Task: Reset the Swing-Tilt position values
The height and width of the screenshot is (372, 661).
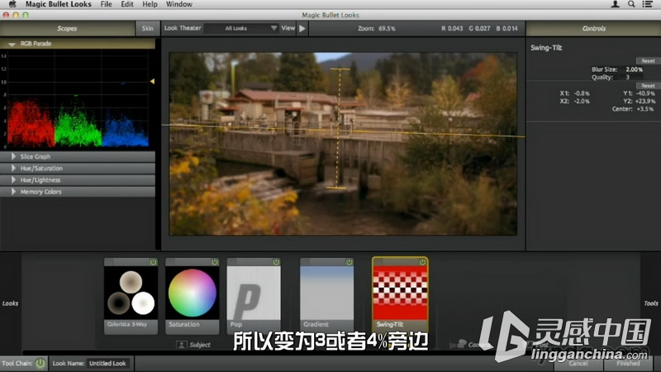Action: [x=648, y=86]
